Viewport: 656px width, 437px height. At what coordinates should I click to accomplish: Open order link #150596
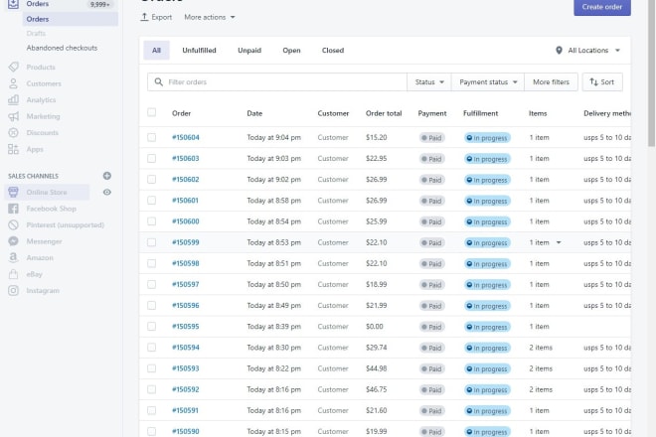tap(186, 305)
